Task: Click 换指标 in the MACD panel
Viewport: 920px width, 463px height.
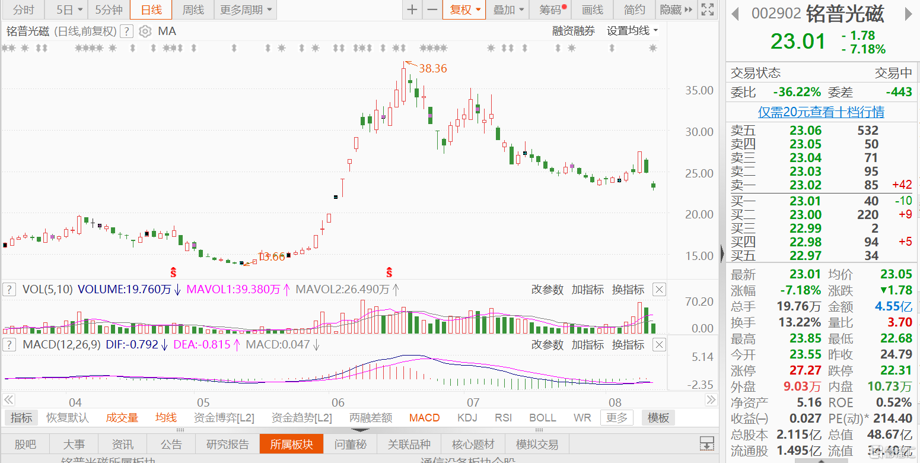Action: [628, 345]
